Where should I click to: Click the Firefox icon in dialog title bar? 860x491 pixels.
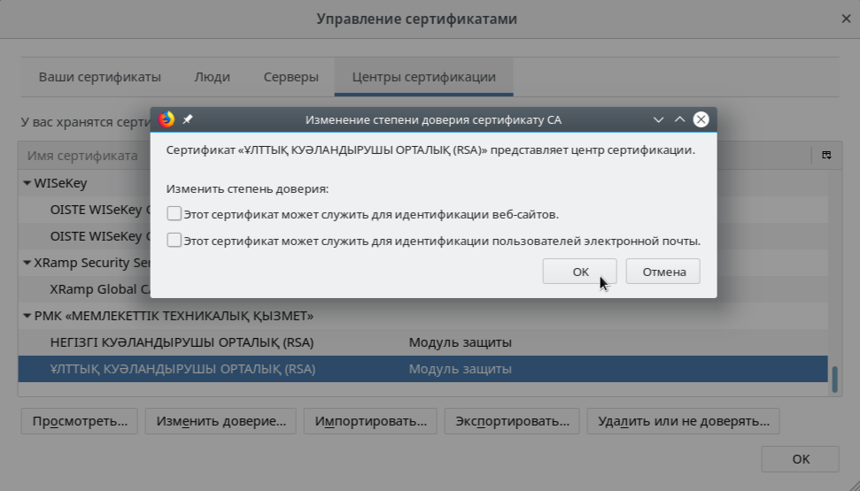click(167, 119)
